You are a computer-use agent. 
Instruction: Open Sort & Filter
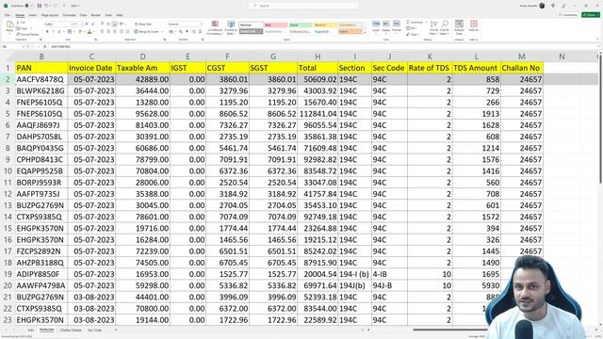coord(433,28)
